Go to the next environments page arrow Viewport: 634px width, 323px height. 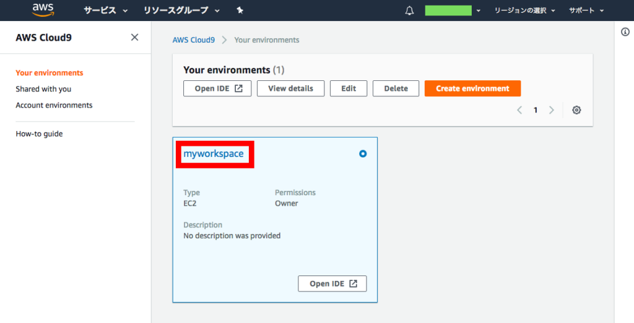(x=552, y=110)
